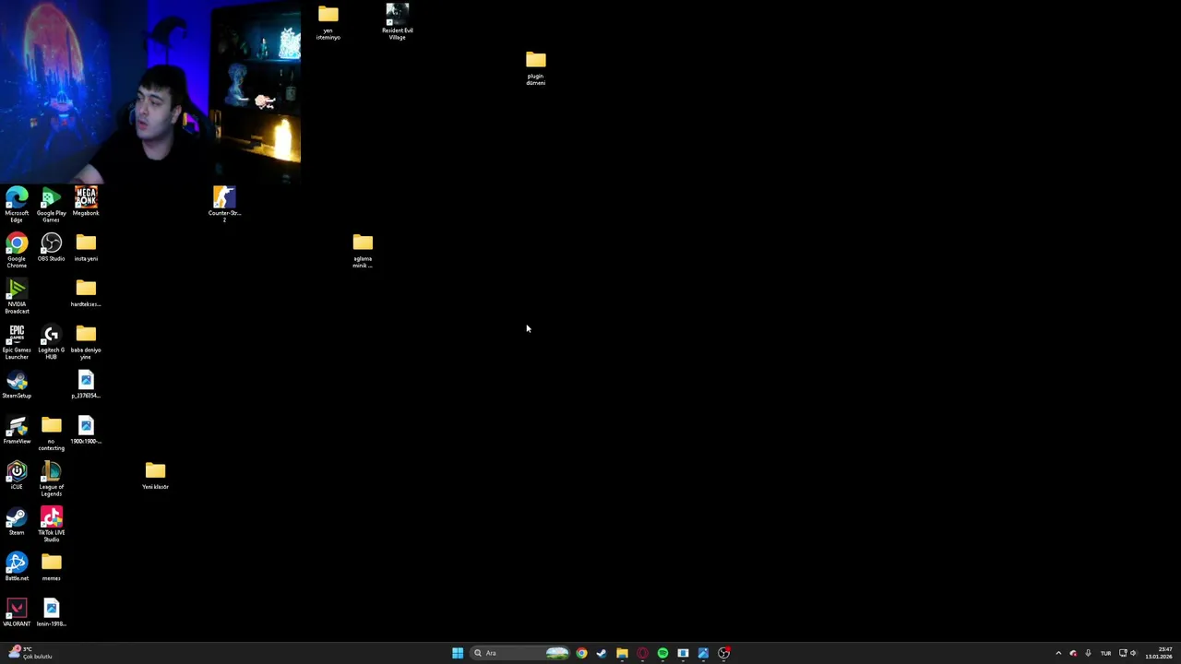Screen dimensions: 1181x664
Task: Select the aglama minik folder
Action: [x=363, y=250]
